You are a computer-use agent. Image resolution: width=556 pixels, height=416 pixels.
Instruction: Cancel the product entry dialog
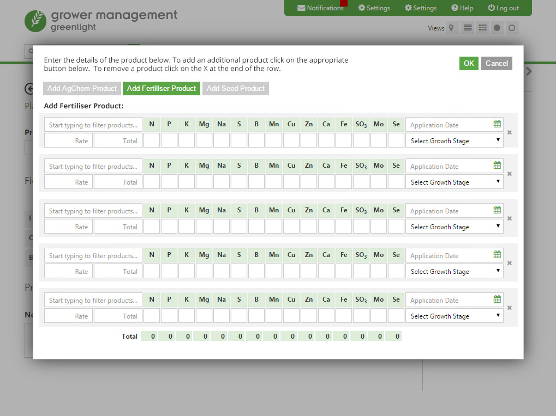(x=497, y=63)
